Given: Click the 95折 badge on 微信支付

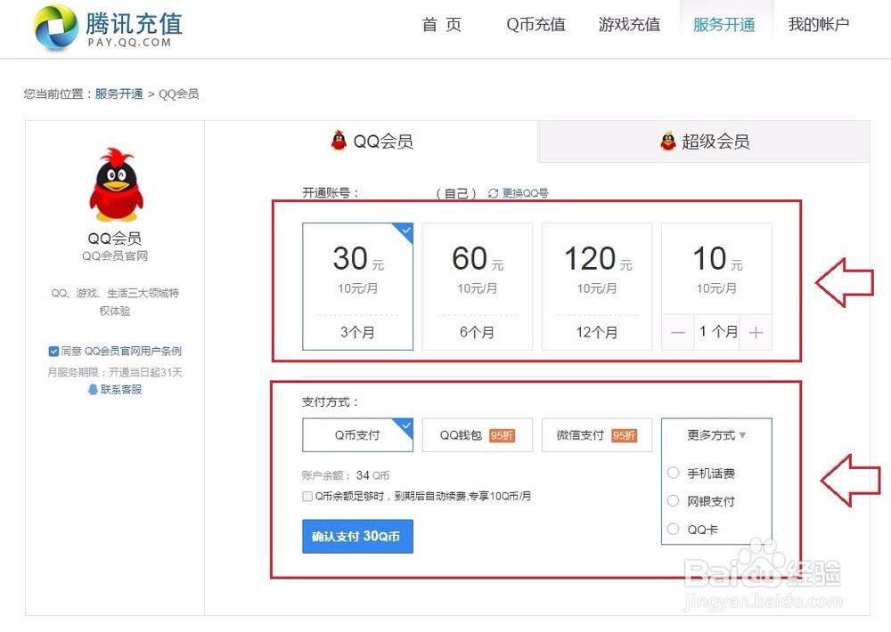Looking at the screenshot, I should 626,434.
